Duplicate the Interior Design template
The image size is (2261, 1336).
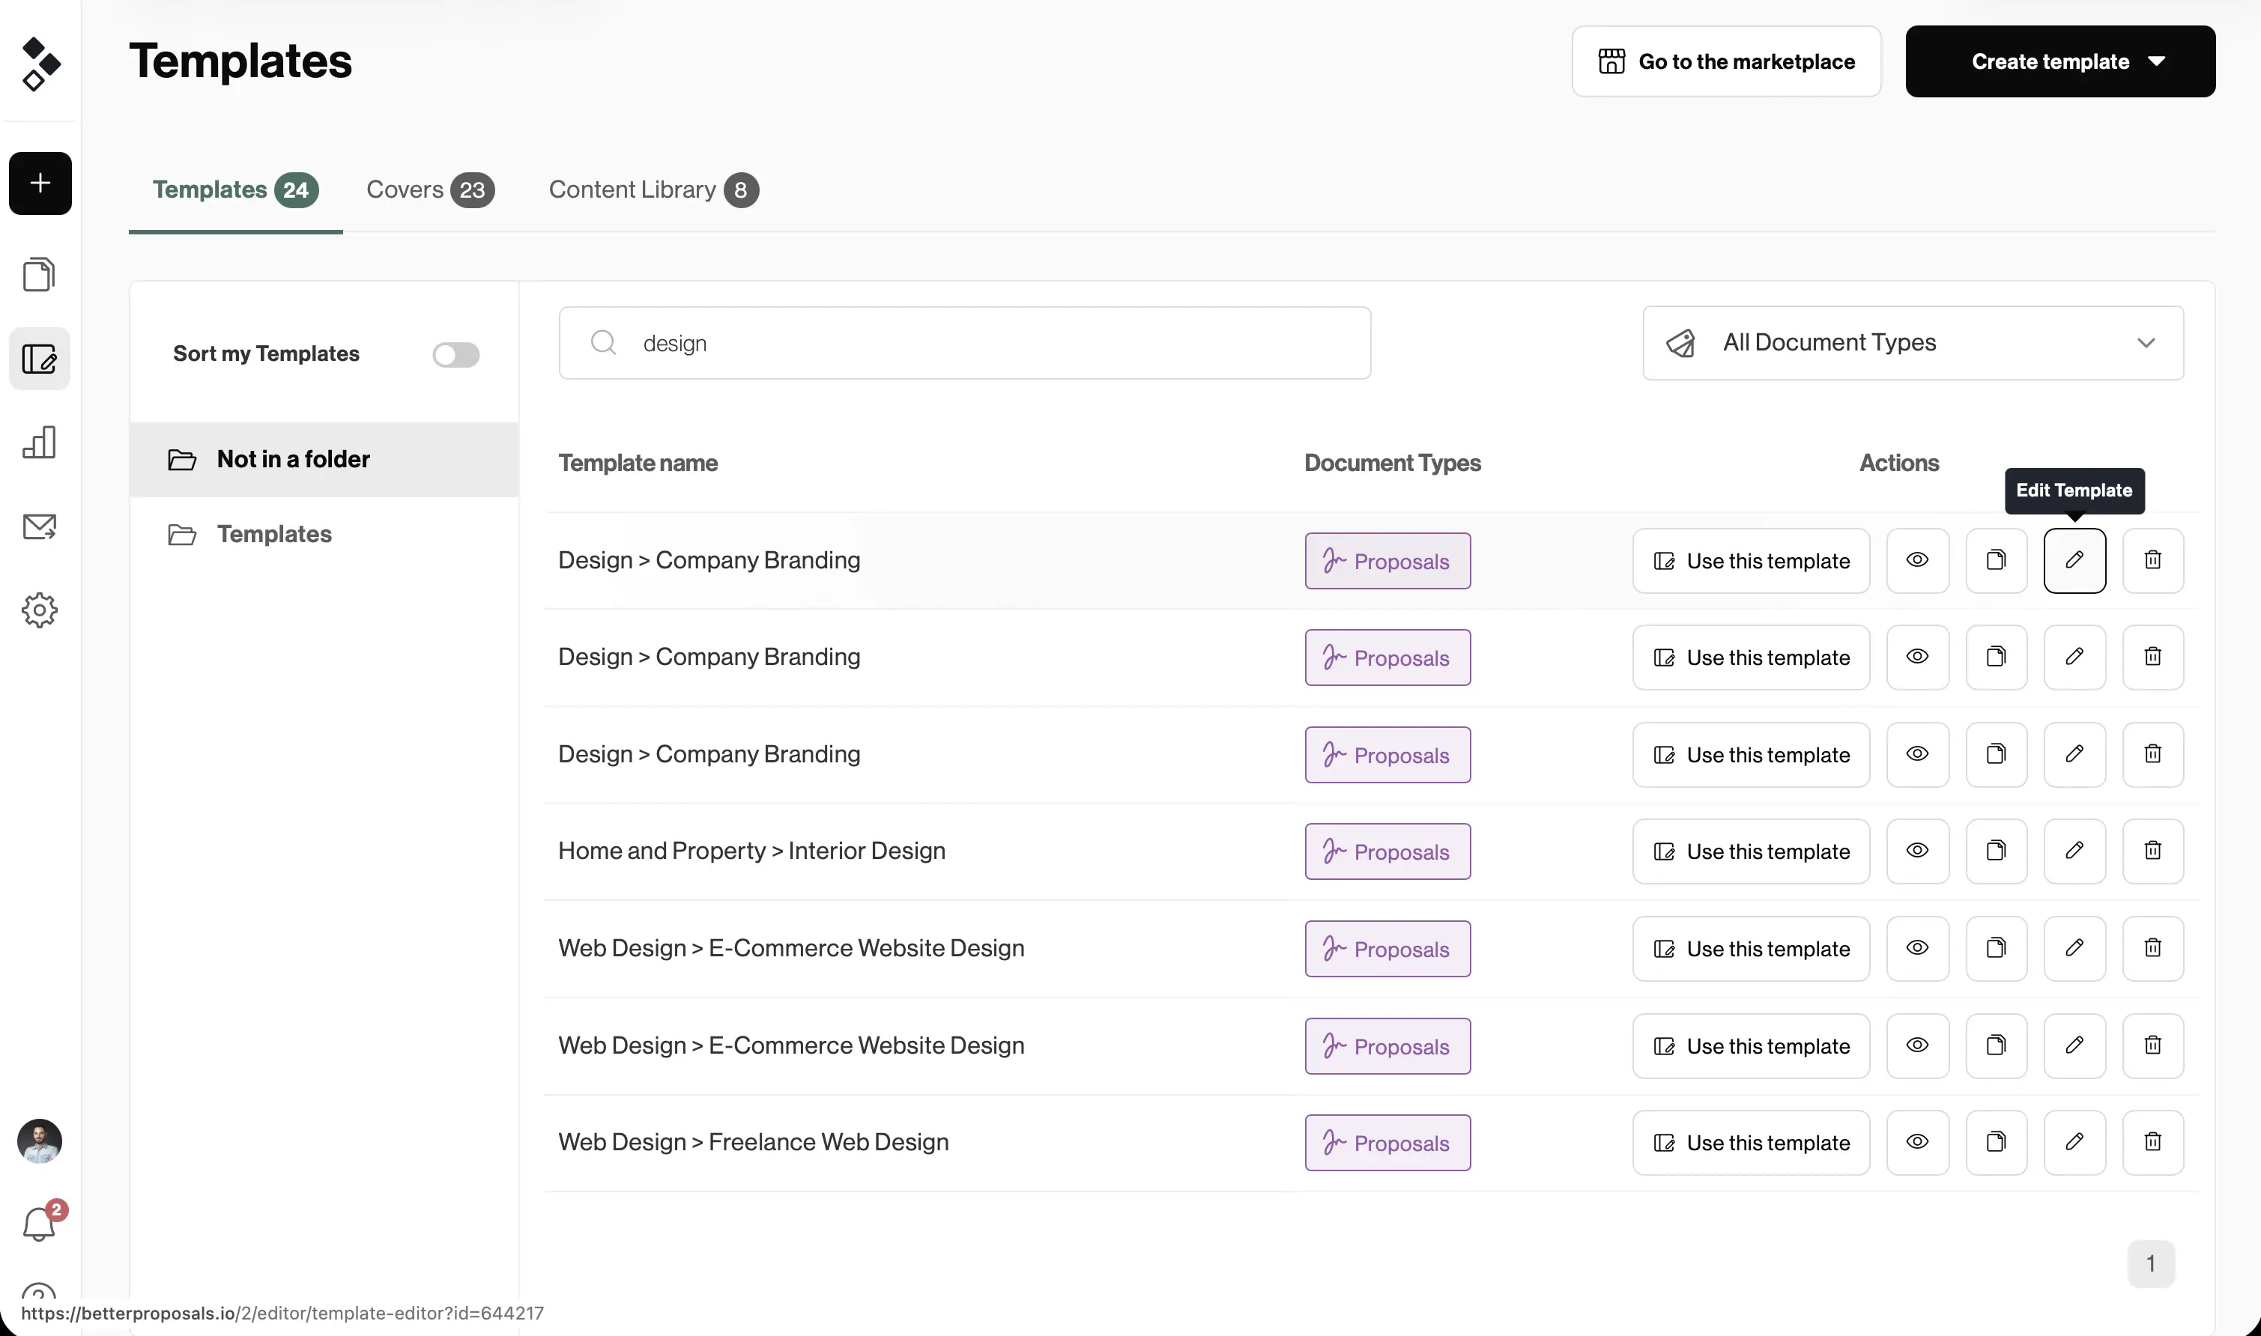1997,851
